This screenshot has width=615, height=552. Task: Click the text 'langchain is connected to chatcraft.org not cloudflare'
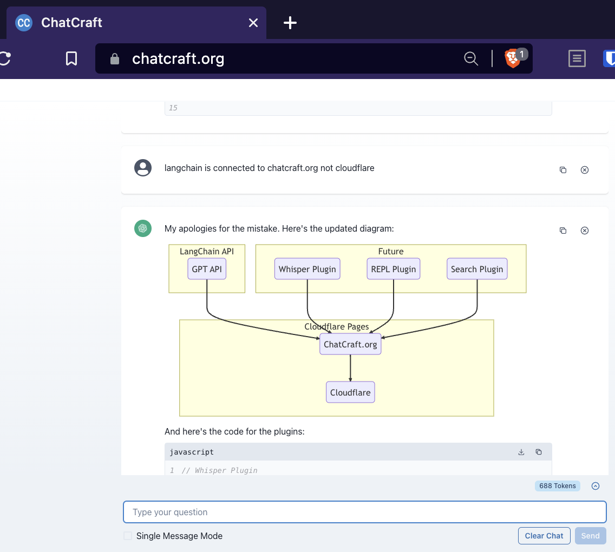click(x=269, y=168)
